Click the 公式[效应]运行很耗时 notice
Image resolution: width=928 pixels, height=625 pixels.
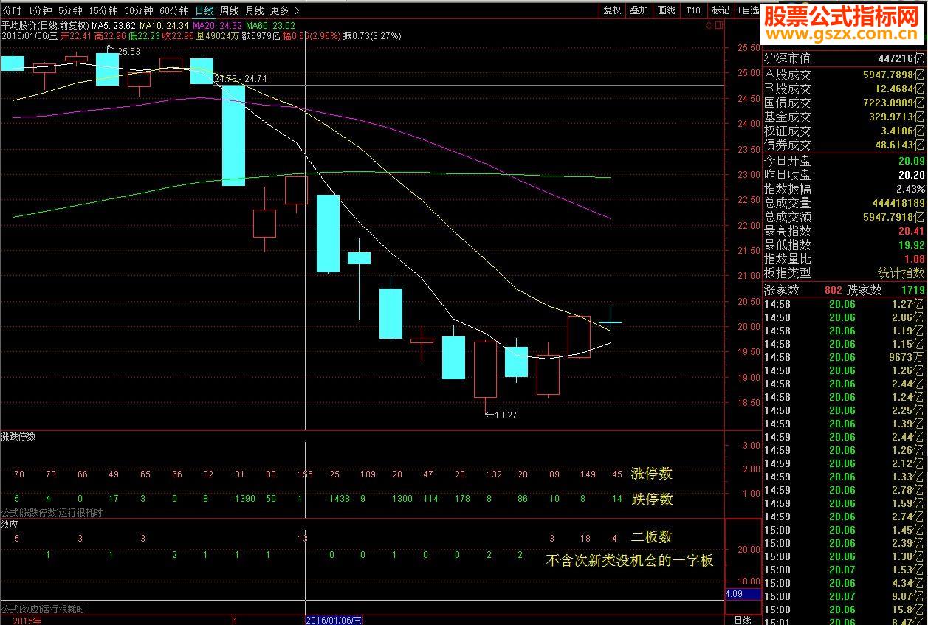tap(43, 610)
